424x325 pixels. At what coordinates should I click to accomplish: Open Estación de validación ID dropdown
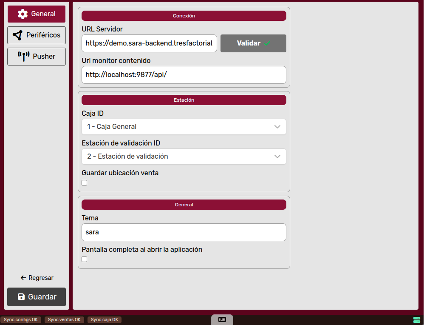(x=184, y=157)
